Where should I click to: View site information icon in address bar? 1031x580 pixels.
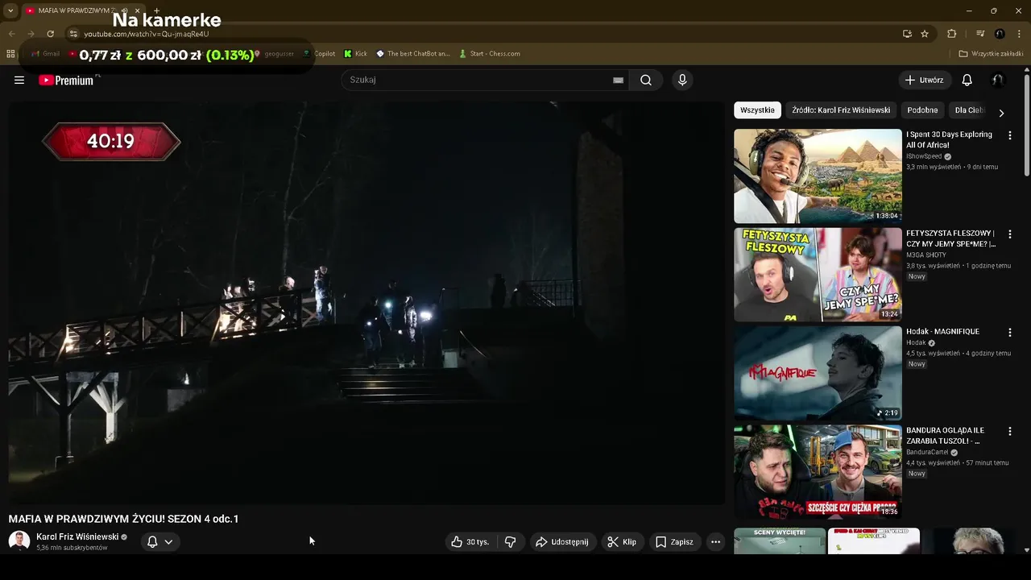[x=73, y=34]
